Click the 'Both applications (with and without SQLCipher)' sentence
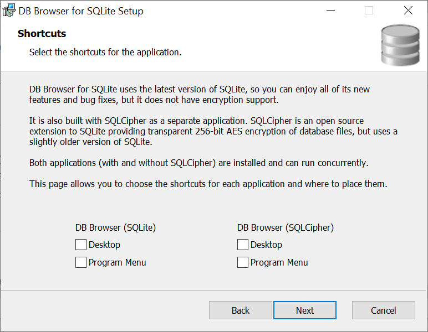The height and width of the screenshot is (332, 428). click(198, 163)
